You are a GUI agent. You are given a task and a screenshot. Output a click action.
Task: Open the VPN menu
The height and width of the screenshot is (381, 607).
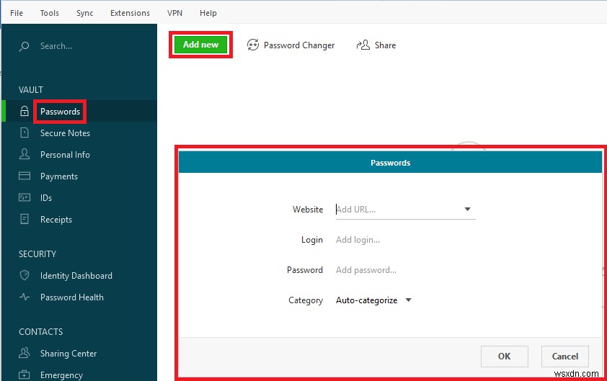click(x=174, y=13)
